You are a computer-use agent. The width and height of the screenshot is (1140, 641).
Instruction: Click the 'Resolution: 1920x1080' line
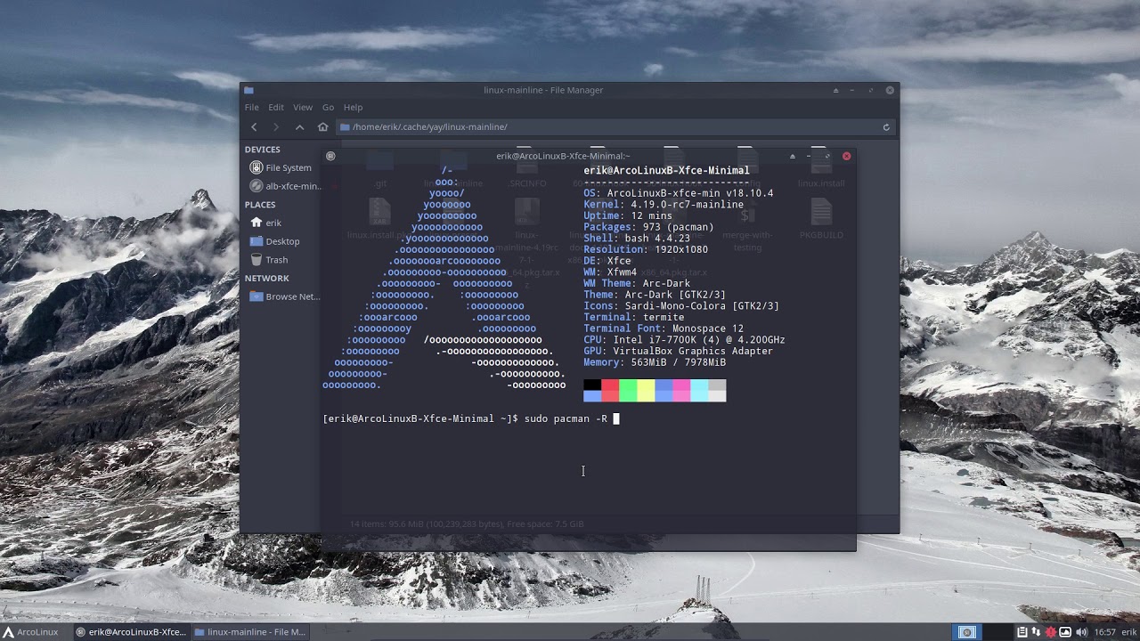point(646,250)
